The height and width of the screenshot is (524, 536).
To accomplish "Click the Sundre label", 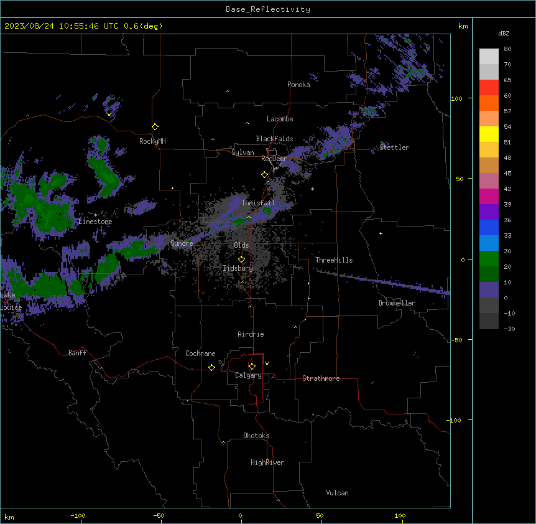I will coord(182,243).
